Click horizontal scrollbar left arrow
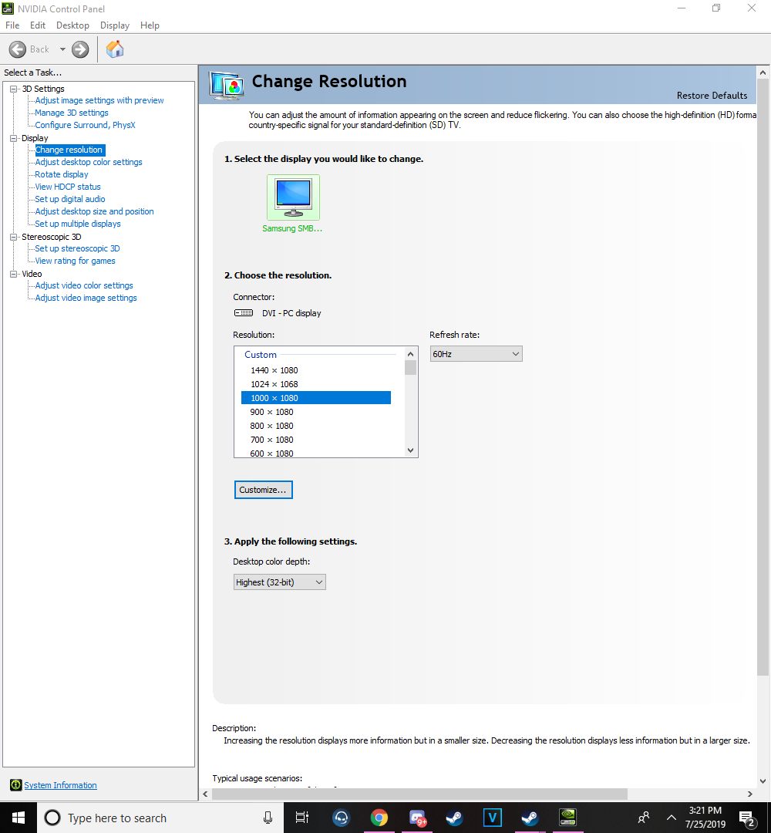This screenshot has width=771, height=833. point(206,794)
